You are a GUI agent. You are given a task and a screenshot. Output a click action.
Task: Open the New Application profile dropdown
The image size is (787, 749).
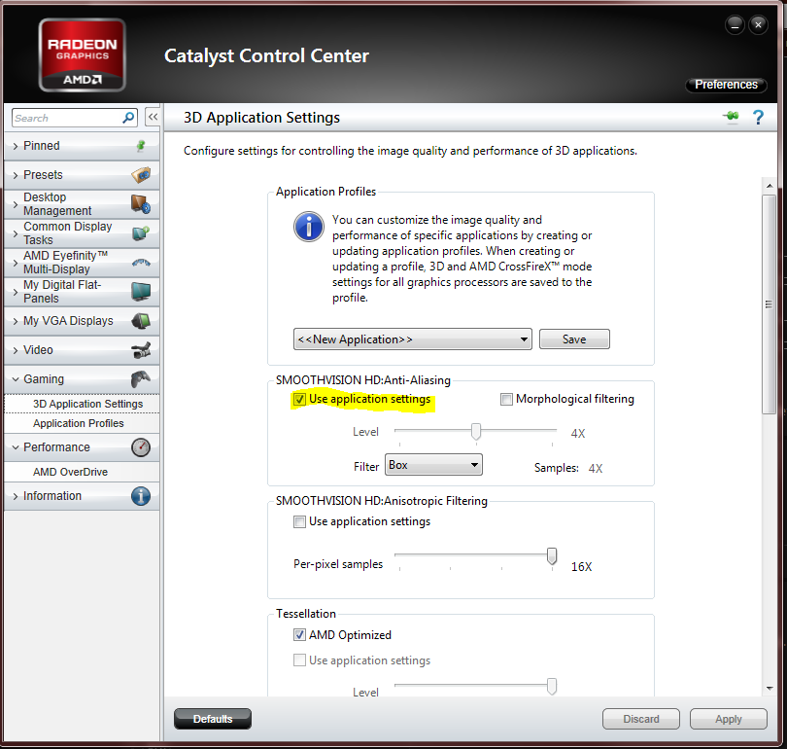413,339
